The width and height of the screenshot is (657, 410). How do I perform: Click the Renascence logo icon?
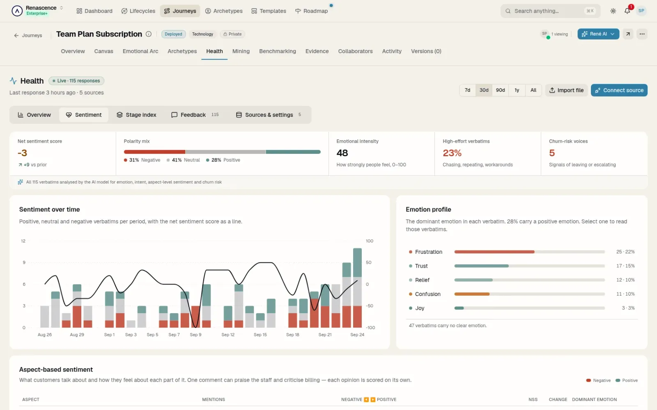[17, 11]
